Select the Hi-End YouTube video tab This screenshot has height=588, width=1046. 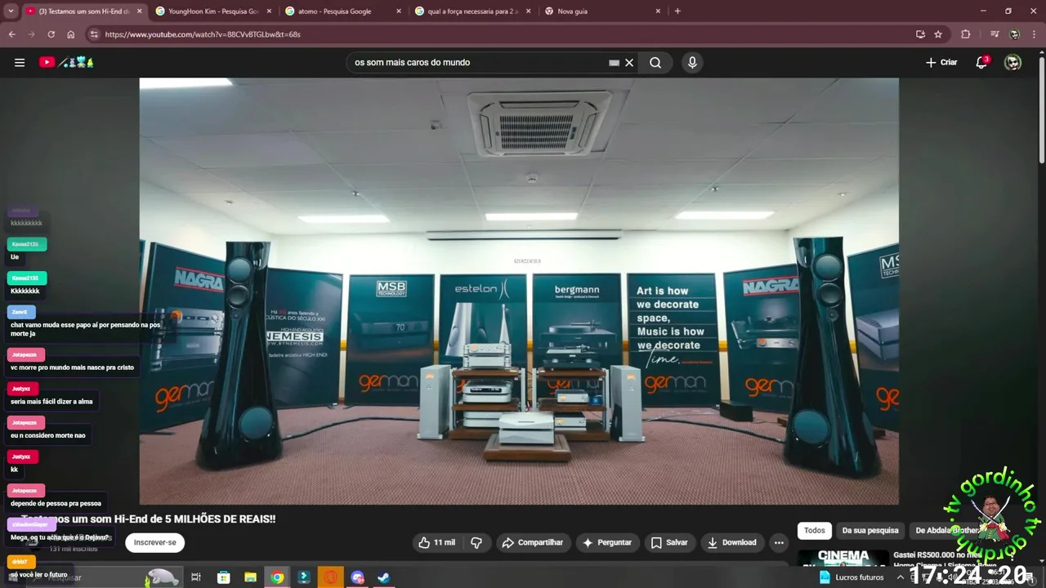(x=83, y=11)
